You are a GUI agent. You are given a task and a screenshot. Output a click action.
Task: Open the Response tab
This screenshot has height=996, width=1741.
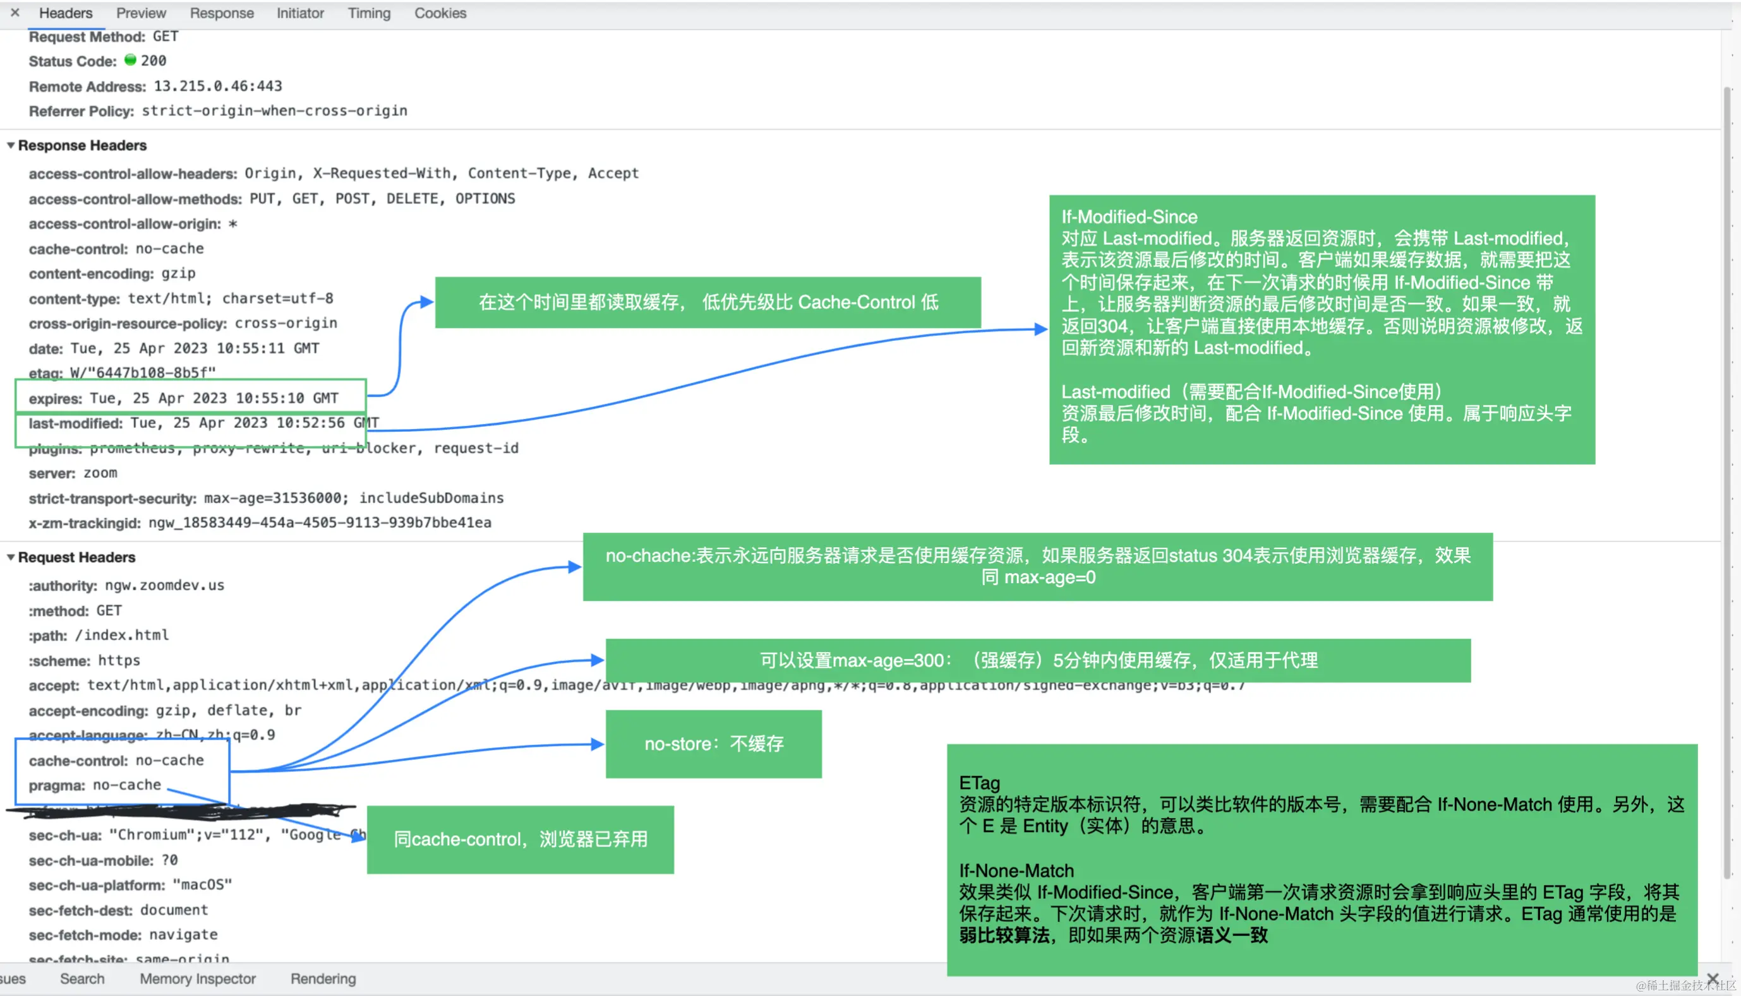pyautogui.click(x=221, y=13)
